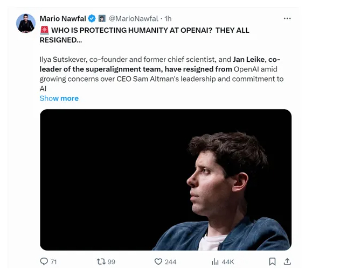This screenshot has width=347, height=271.
Task: Click the red siren emoji in headline
Action: pos(44,31)
